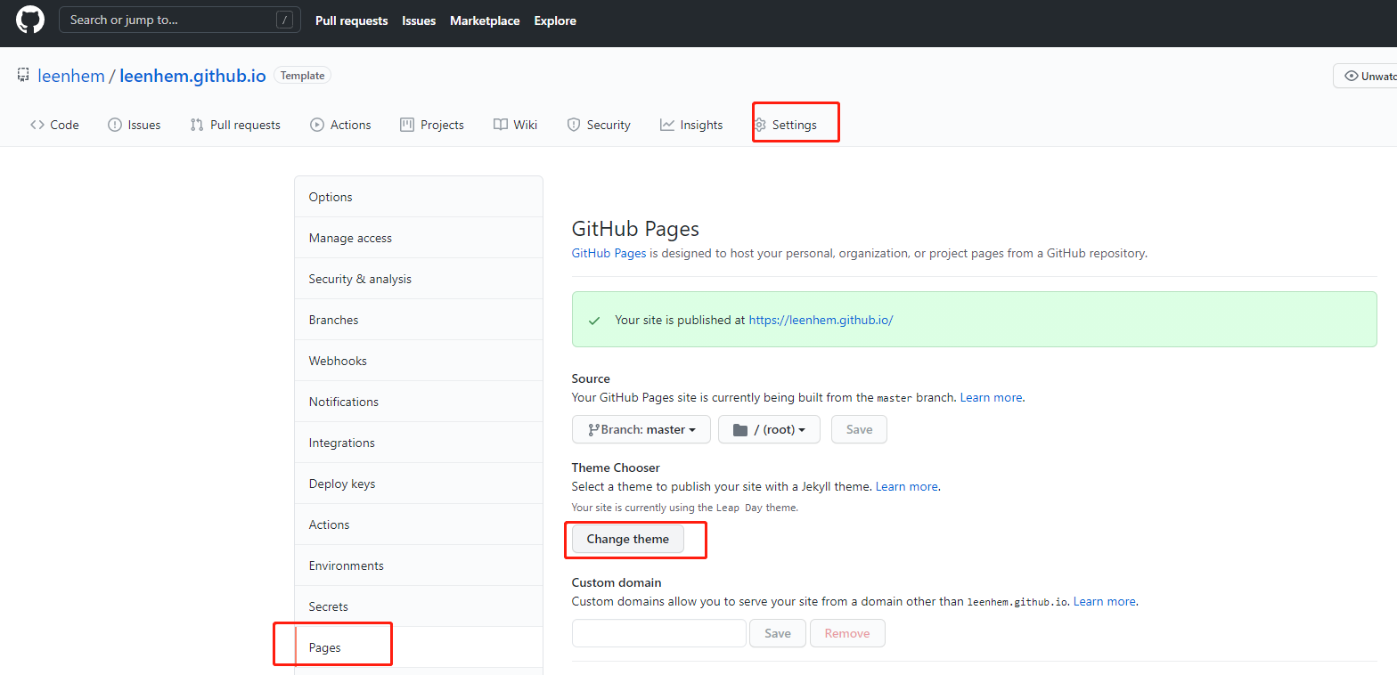Select Webhooks in settings sidebar
This screenshot has width=1397, height=675.
419,361
